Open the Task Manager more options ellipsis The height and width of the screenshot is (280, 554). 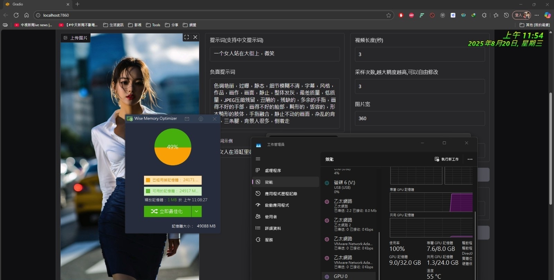pos(470,159)
